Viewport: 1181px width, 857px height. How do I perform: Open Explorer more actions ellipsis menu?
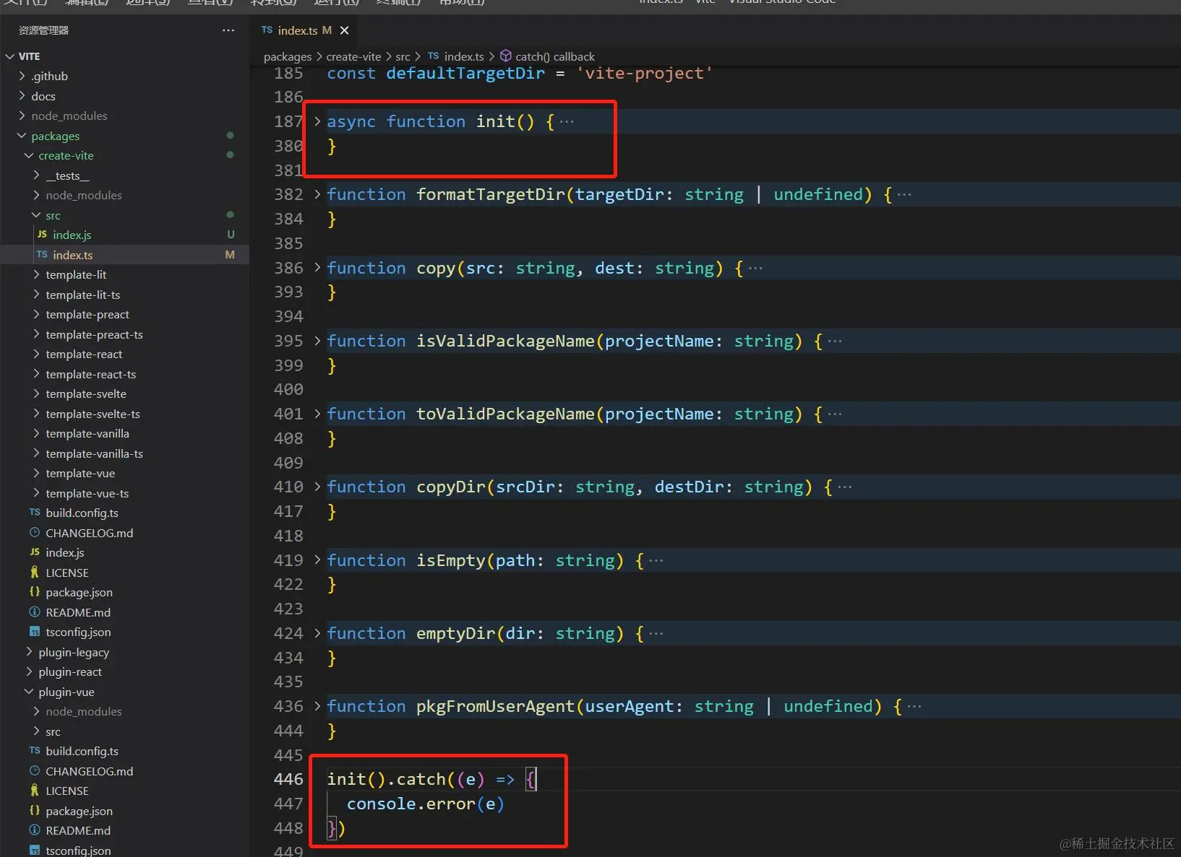coord(228,30)
